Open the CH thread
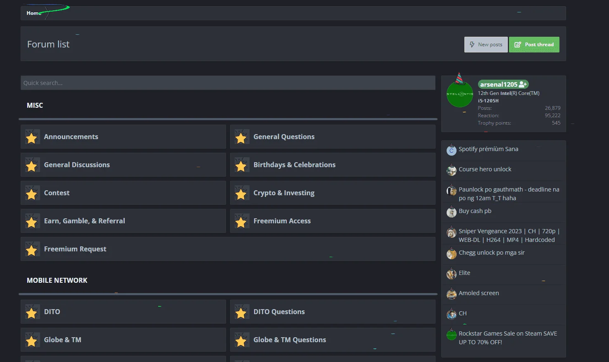 click(x=463, y=313)
